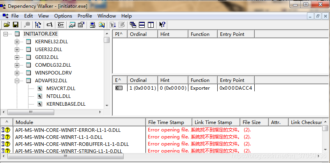330x163 pixels.
Task: Open module Properties toolbar icon
Action: (81, 25)
